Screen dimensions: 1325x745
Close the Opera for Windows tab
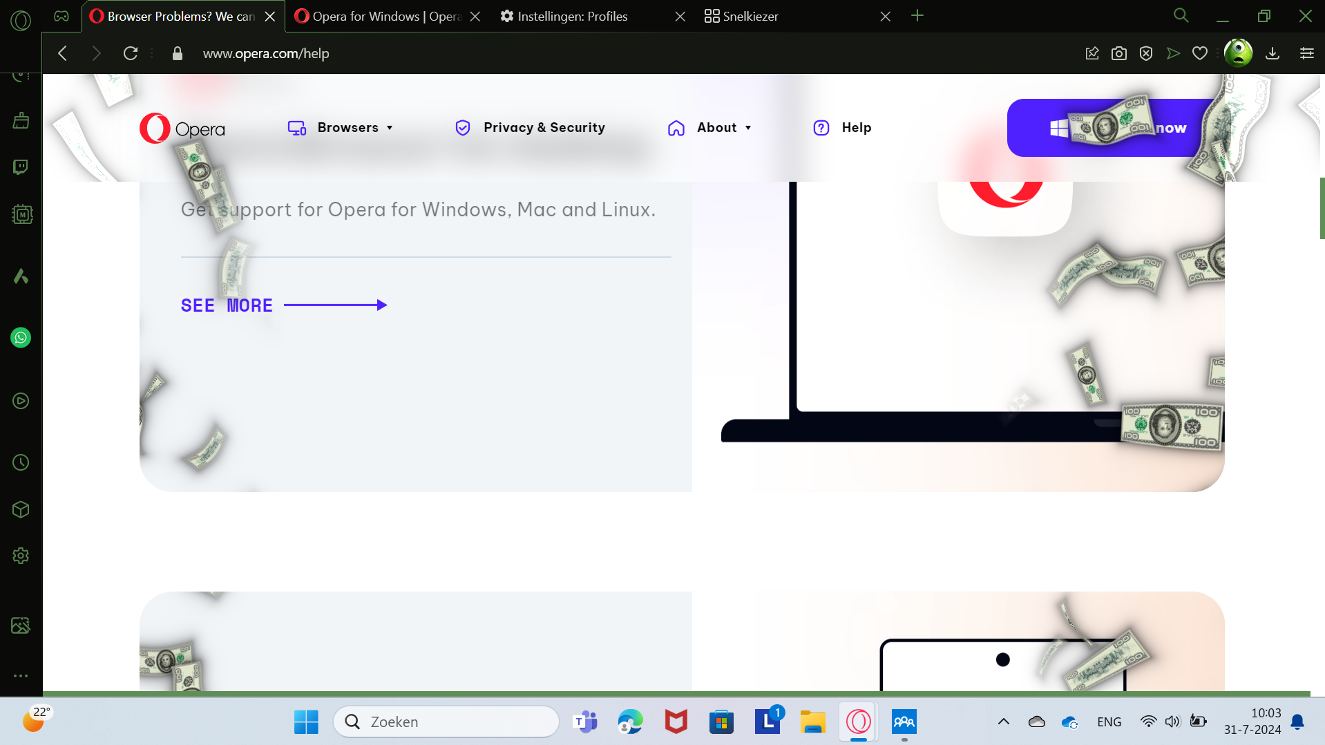(x=475, y=17)
